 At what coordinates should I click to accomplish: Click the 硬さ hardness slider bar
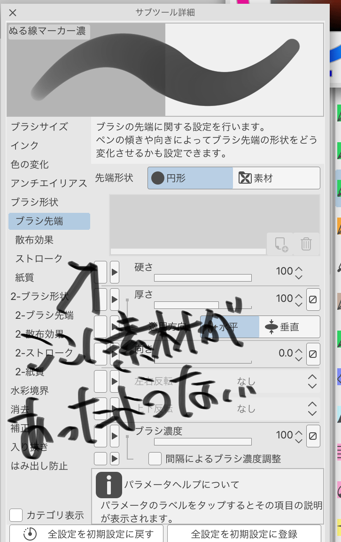coord(202,278)
